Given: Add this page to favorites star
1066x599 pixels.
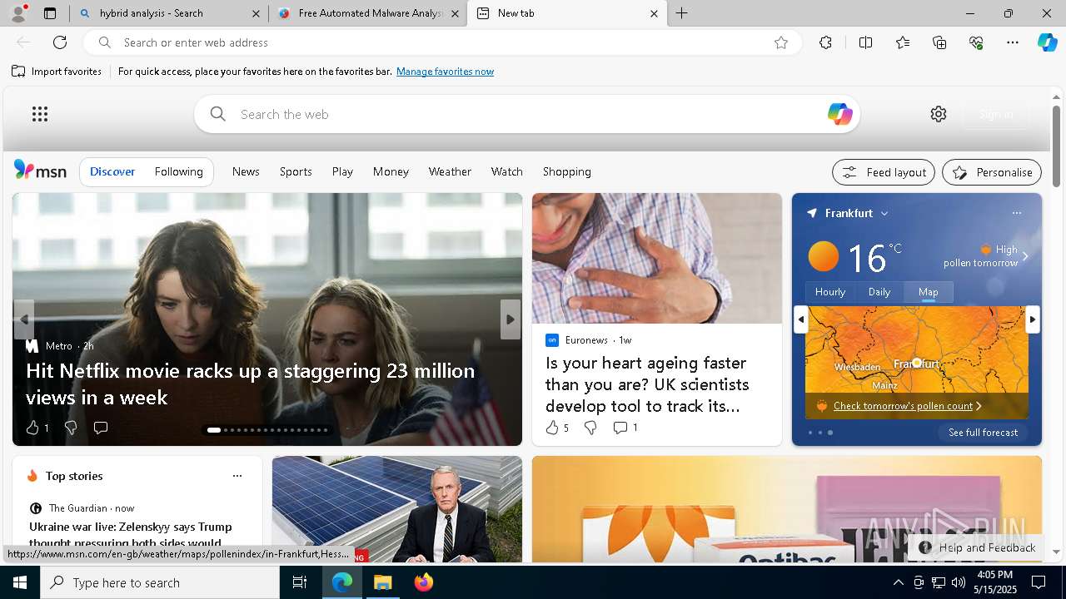Looking at the screenshot, I should tap(781, 42).
